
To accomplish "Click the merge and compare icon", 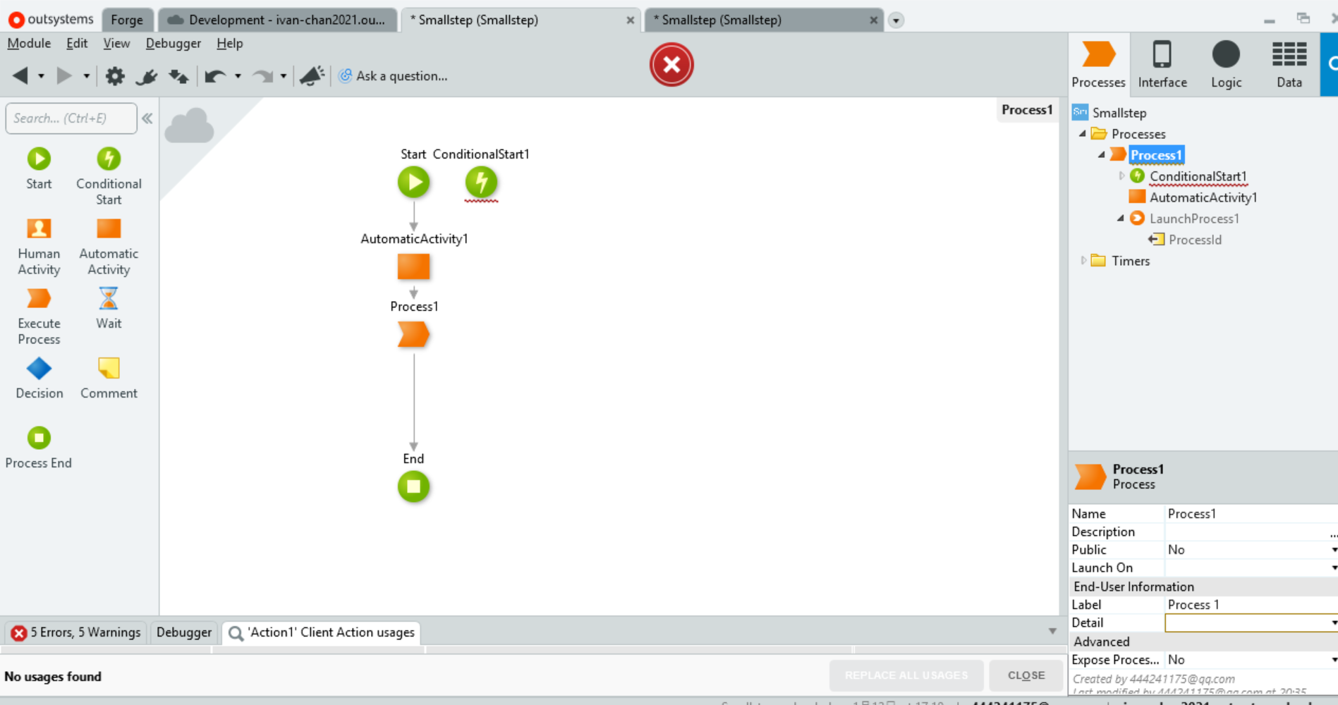I will click(178, 76).
